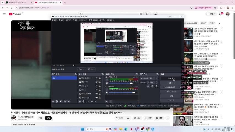Image resolution: width=235 pixels, height=132 pixels.
Task: Dislike the YouTube video
Action: click(128, 118)
